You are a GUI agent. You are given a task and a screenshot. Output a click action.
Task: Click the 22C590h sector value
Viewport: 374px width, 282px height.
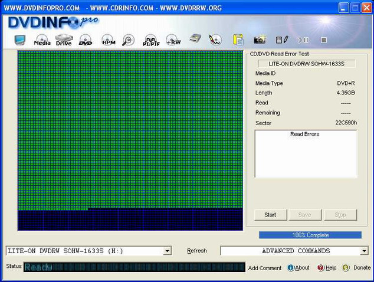coord(346,123)
